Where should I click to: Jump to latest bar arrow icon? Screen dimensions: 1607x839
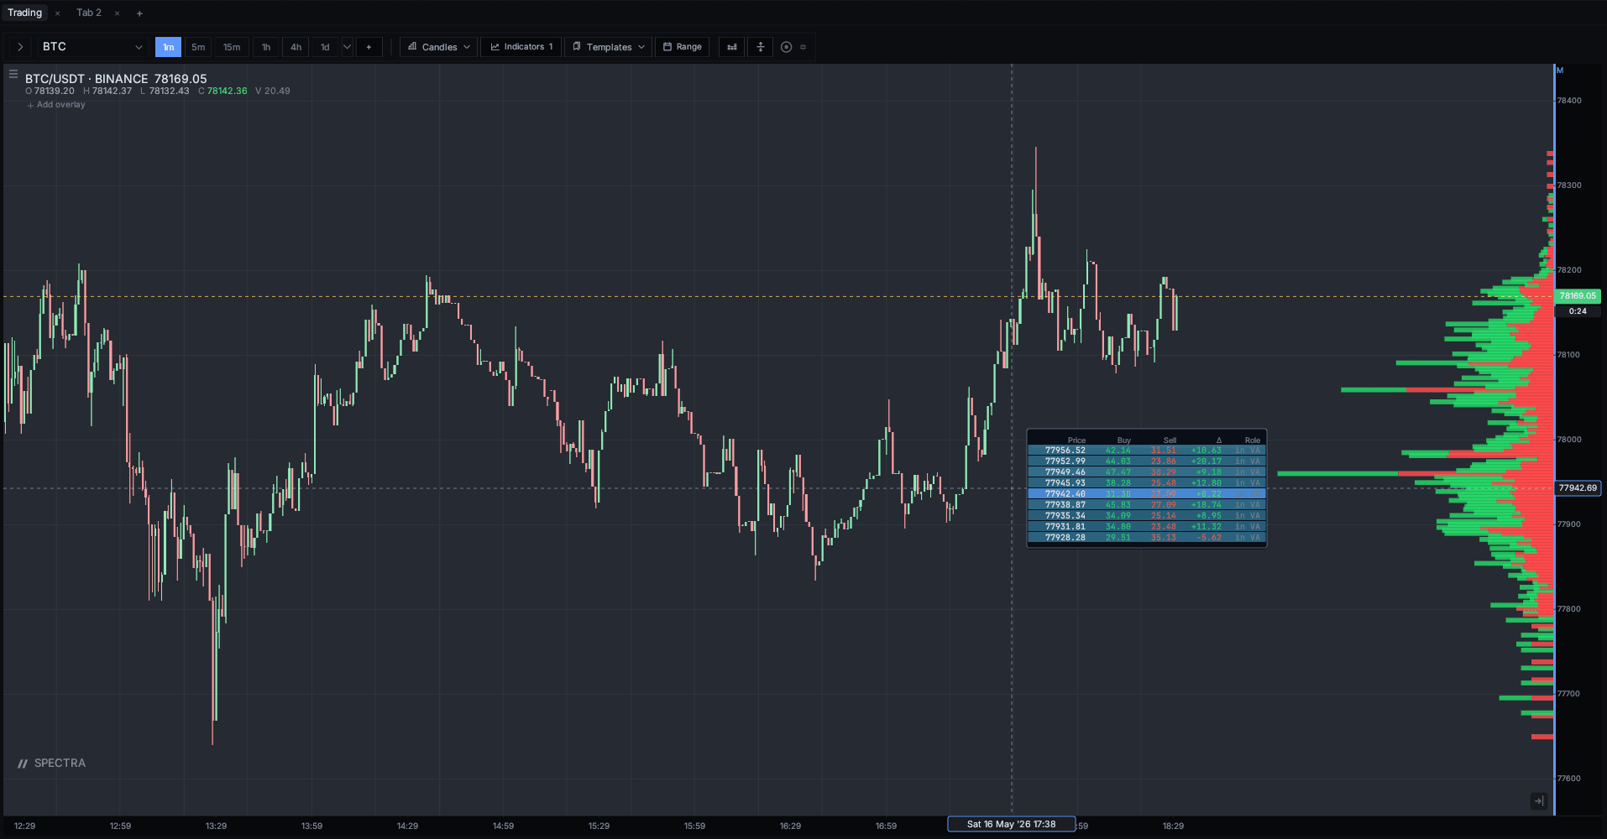pyautogui.click(x=1538, y=801)
